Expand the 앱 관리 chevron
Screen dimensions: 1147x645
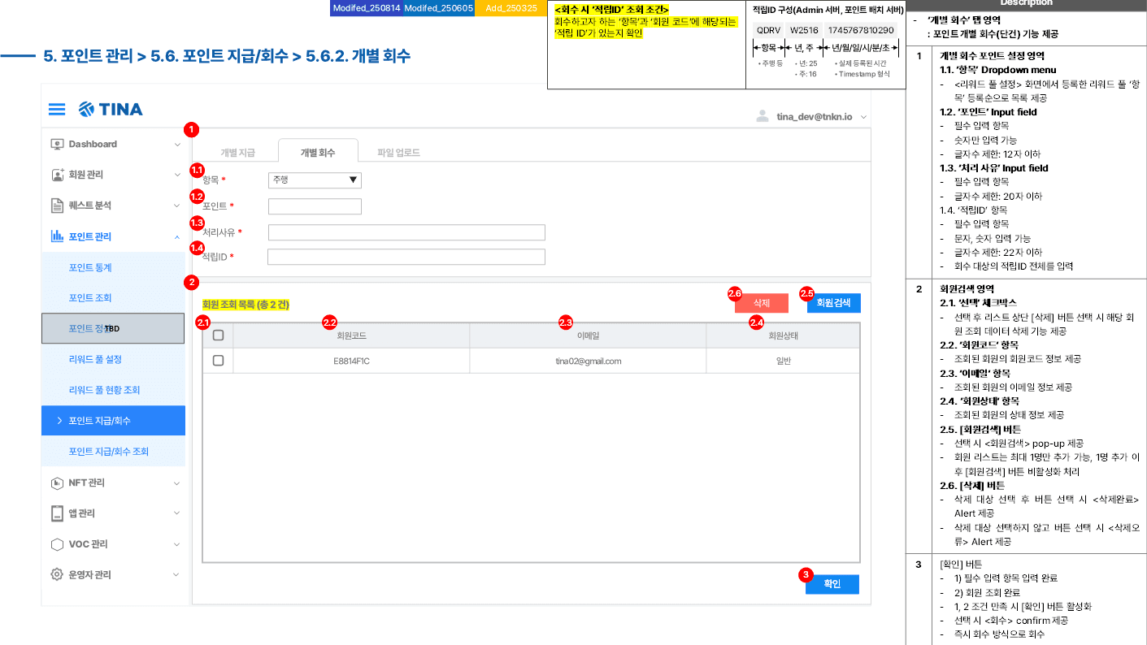(177, 513)
